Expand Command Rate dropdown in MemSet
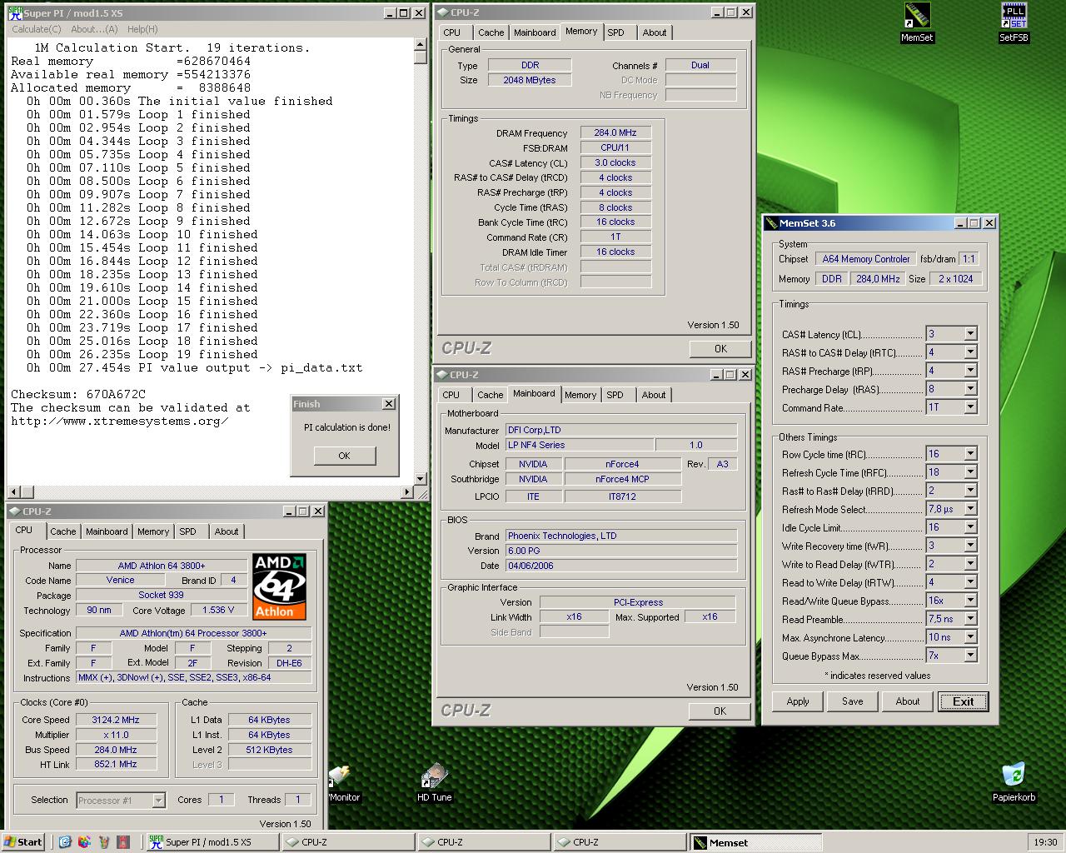 pyautogui.click(x=970, y=407)
